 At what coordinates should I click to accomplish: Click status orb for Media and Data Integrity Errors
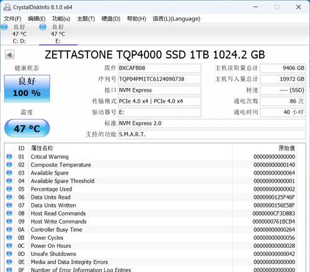9,262
